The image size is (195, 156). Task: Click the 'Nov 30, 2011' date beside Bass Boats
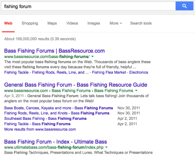click(129, 108)
